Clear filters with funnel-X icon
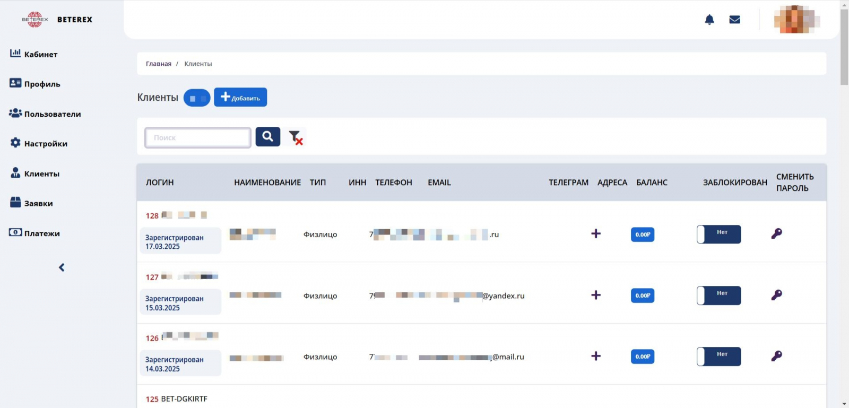This screenshot has height=408, width=849. (x=296, y=137)
